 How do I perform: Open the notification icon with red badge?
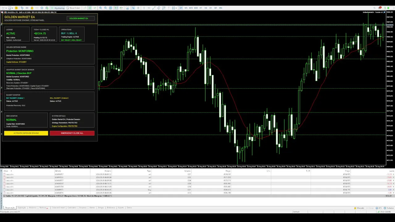[x=380, y=8]
